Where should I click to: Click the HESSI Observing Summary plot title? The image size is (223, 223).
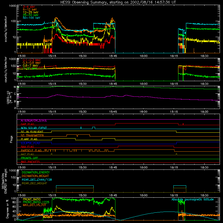pos(118,2)
